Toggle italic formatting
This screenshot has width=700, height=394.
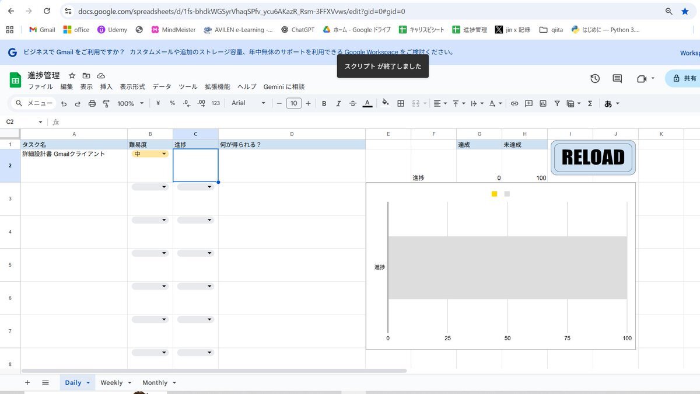338,103
